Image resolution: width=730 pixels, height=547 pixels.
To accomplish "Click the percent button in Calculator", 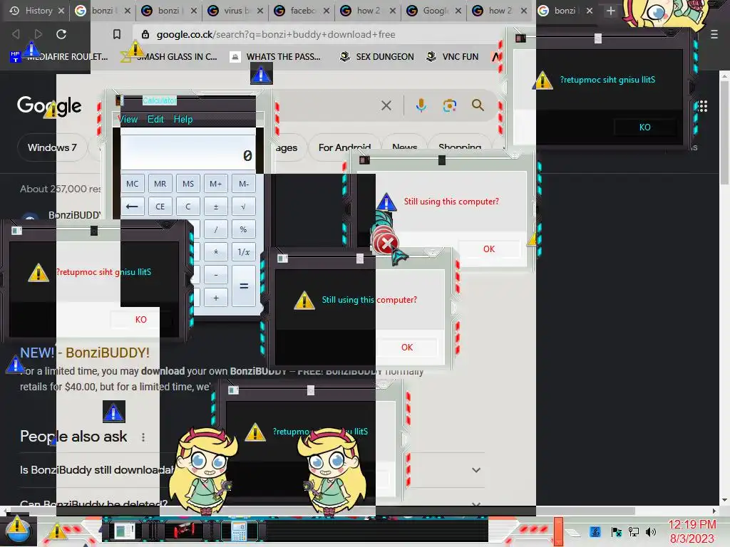I will (244, 229).
